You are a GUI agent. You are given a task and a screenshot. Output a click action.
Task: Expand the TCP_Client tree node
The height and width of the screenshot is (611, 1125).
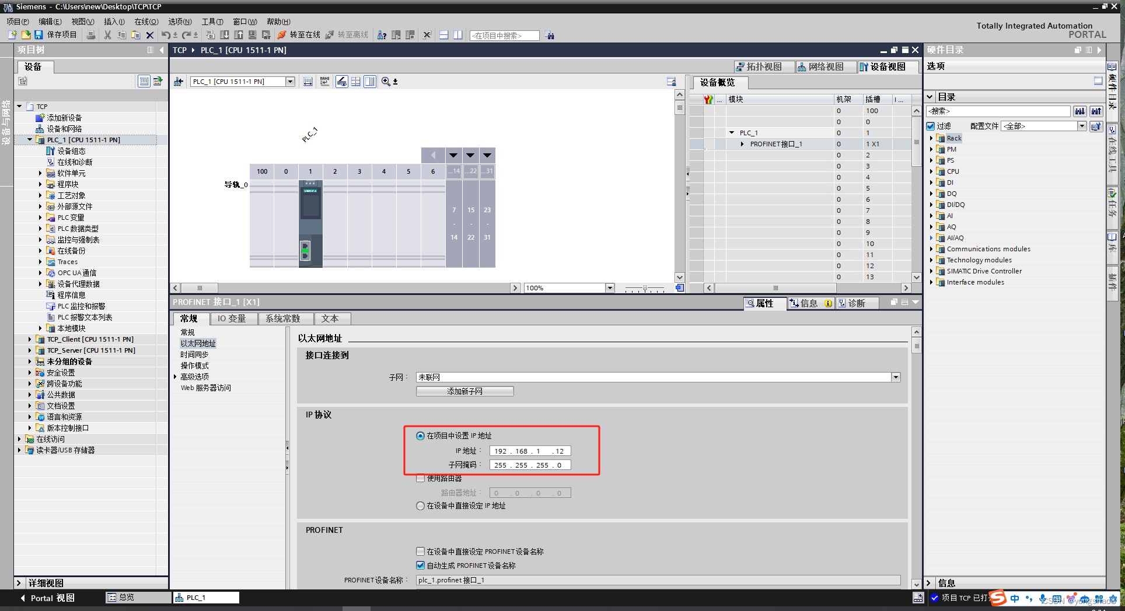point(30,339)
